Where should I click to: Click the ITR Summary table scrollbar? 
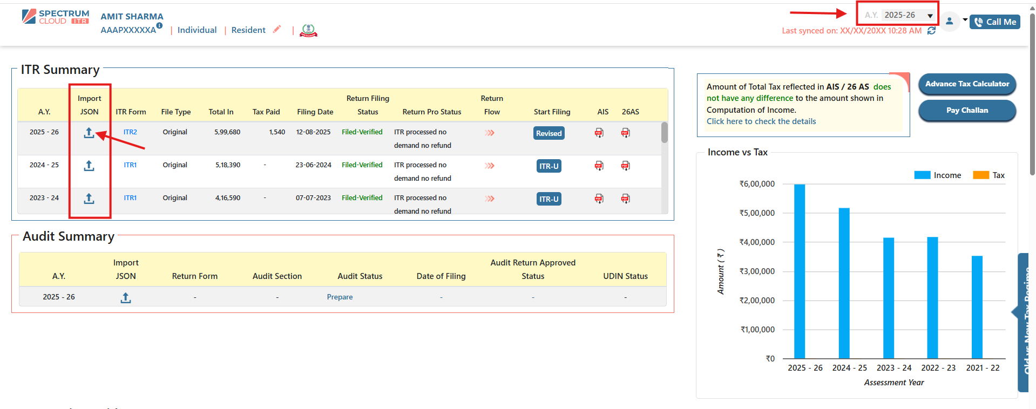[x=664, y=133]
